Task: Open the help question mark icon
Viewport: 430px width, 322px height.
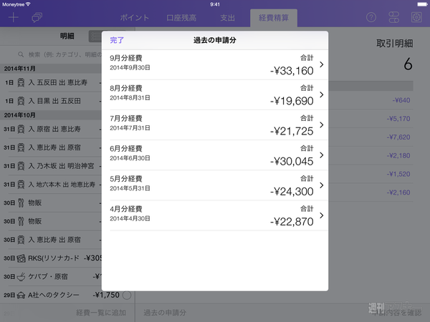Action: point(371,17)
